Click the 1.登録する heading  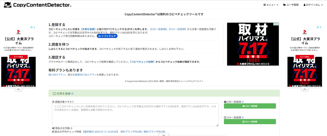(x=57, y=25)
